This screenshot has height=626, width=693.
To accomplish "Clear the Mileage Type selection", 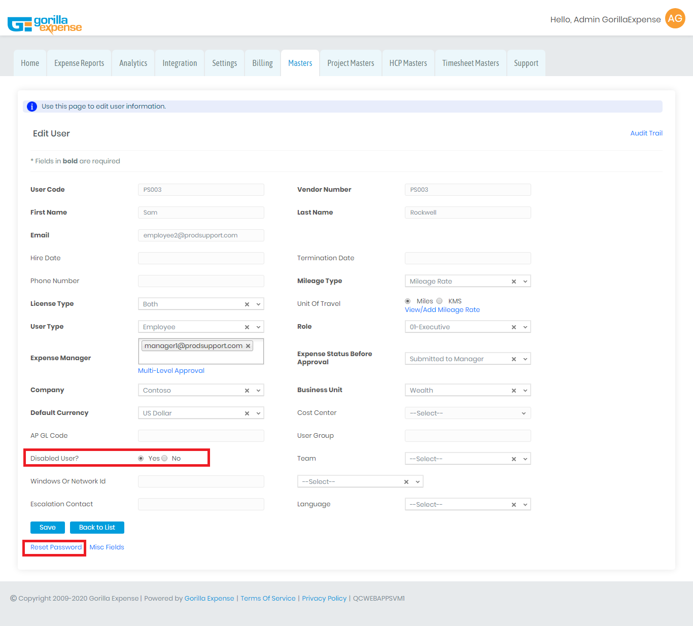I will [513, 282].
